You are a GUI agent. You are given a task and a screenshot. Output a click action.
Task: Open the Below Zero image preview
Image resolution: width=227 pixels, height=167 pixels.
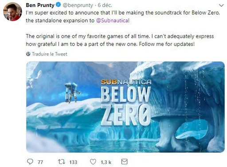point(125,107)
